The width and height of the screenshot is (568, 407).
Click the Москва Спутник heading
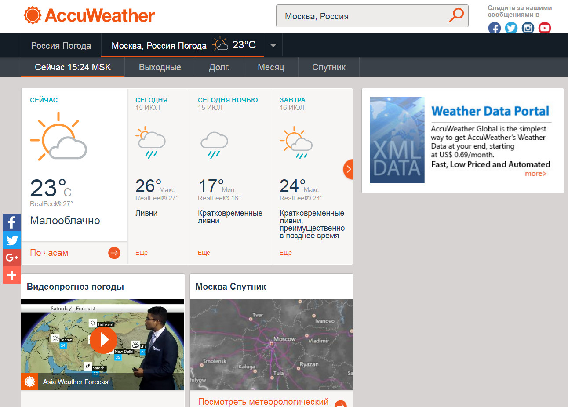pyautogui.click(x=231, y=287)
